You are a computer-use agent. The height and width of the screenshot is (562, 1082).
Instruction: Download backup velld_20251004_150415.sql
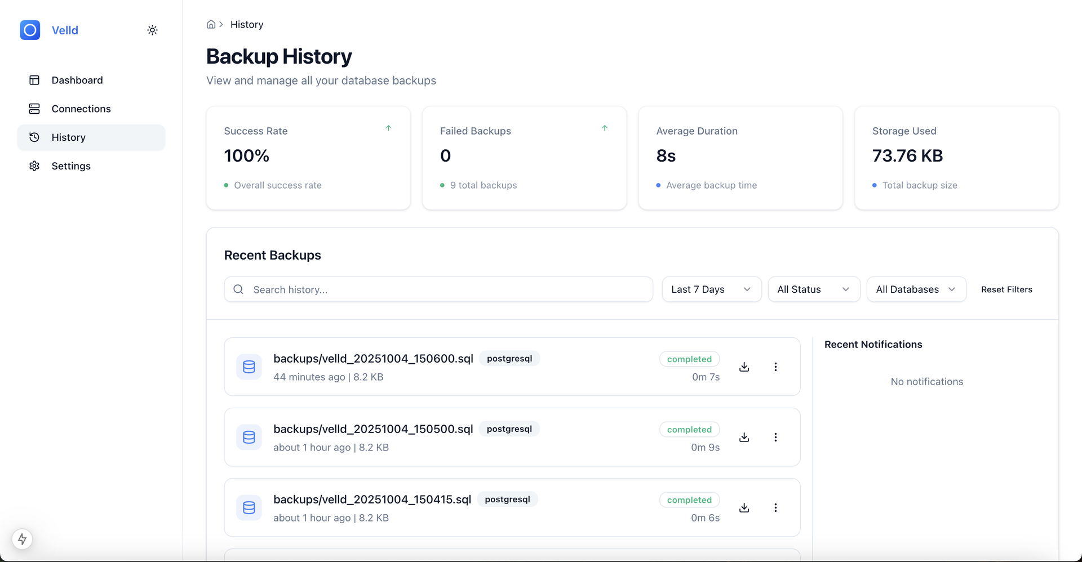pyautogui.click(x=744, y=507)
